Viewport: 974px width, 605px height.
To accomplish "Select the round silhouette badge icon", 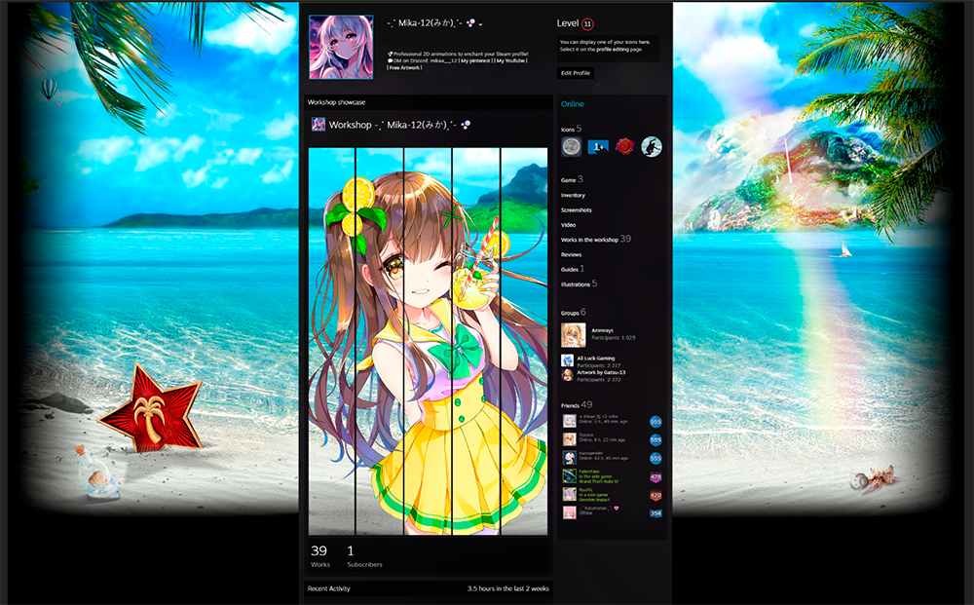I will (652, 146).
